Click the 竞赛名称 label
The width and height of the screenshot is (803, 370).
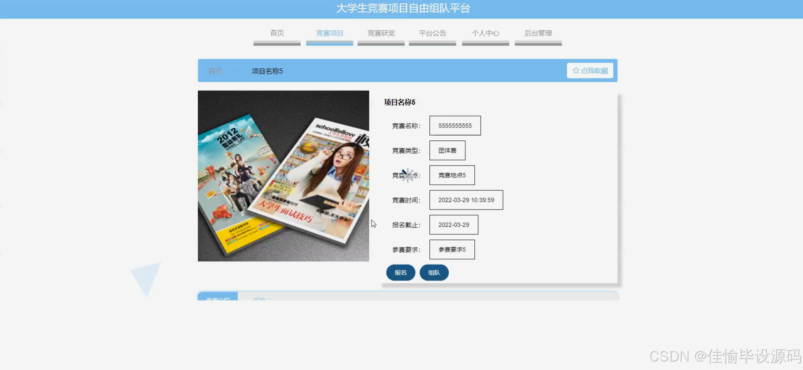coord(406,126)
